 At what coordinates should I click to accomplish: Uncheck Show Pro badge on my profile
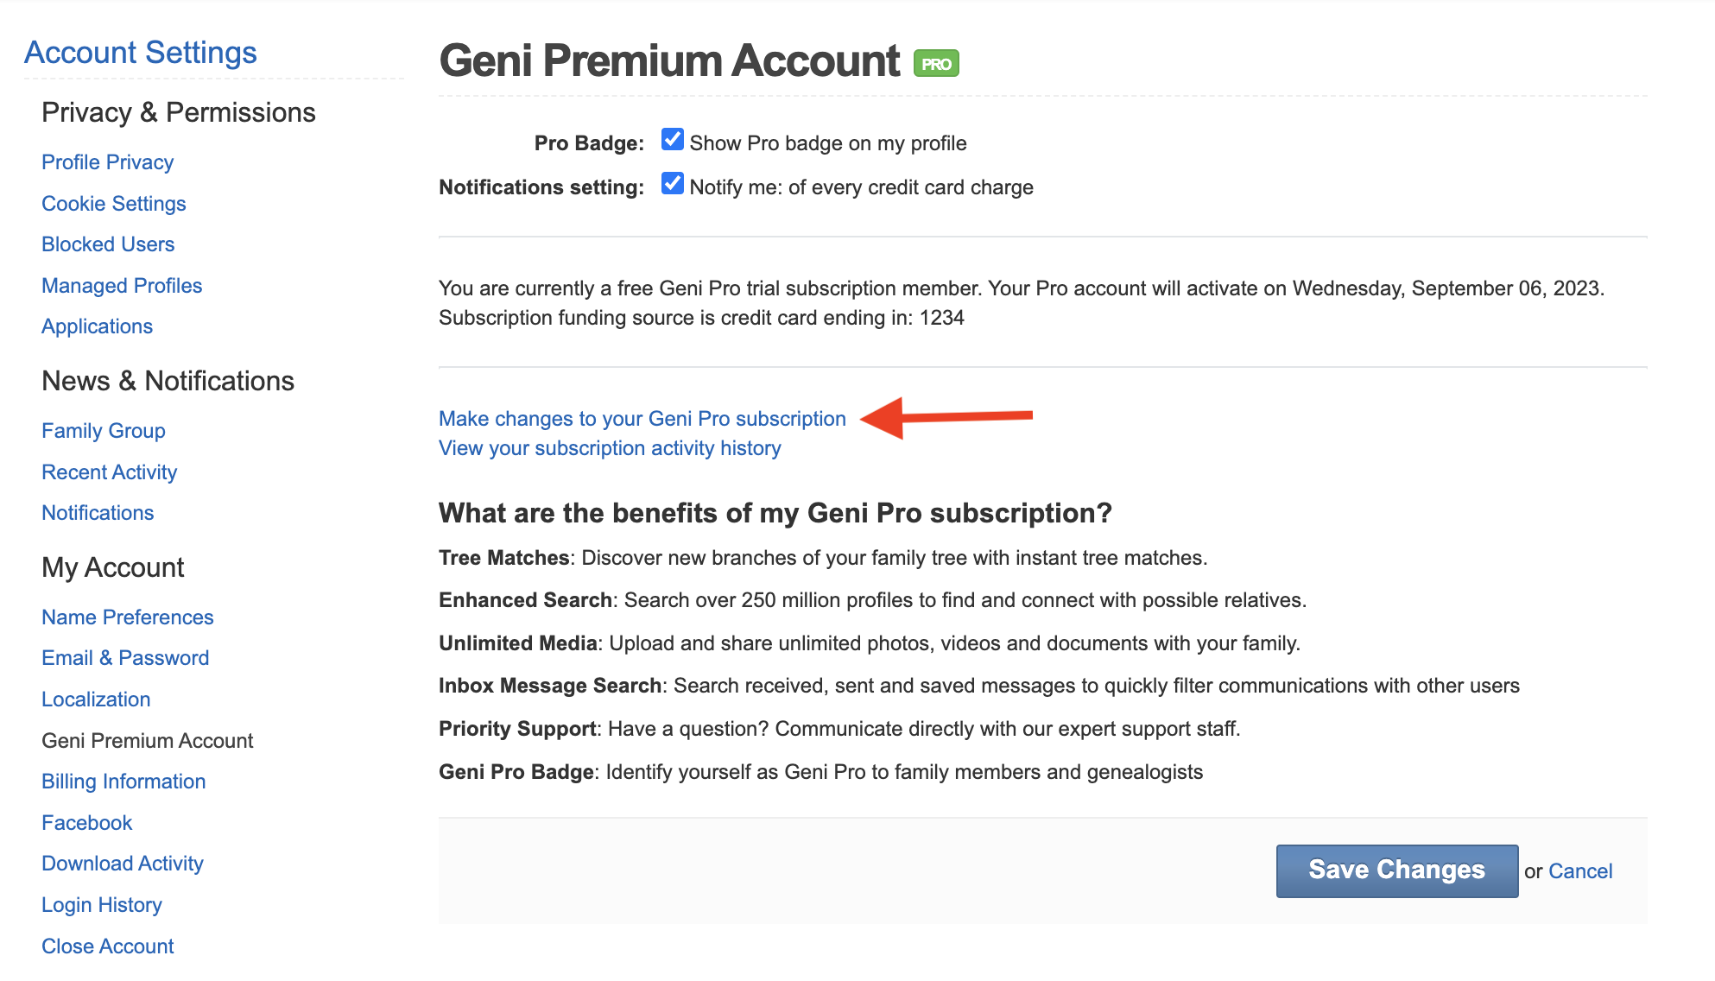(x=673, y=140)
